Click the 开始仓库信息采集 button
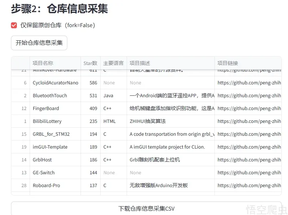The image size is (288, 215). [x=39, y=43]
